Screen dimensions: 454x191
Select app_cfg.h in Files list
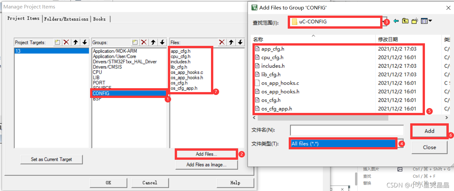point(181,51)
